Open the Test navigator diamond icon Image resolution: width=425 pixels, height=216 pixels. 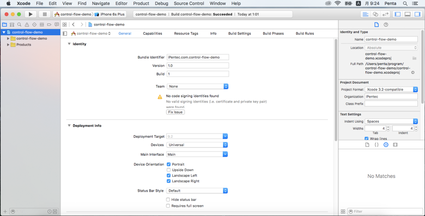coord(34,24)
